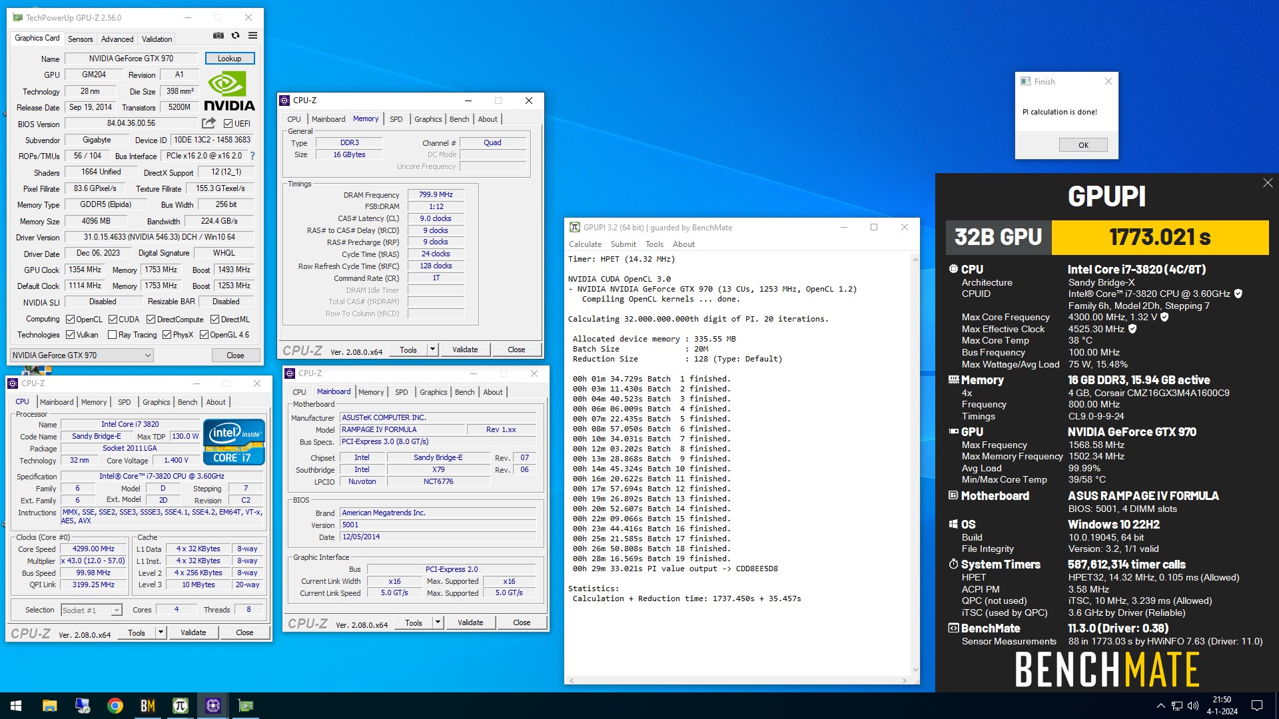Open File Explorer from the taskbar
Image resolution: width=1279 pixels, height=719 pixels.
click(49, 706)
